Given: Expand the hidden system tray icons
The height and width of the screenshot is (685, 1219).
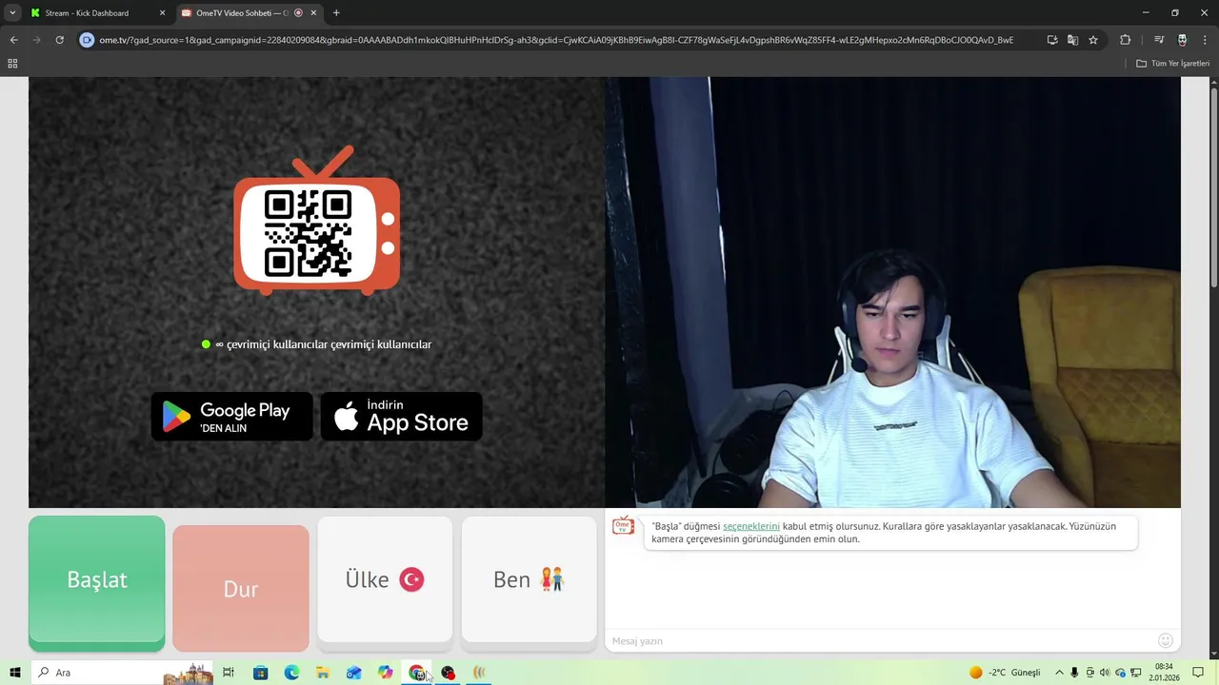Looking at the screenshot, I should pos(1059,673).
